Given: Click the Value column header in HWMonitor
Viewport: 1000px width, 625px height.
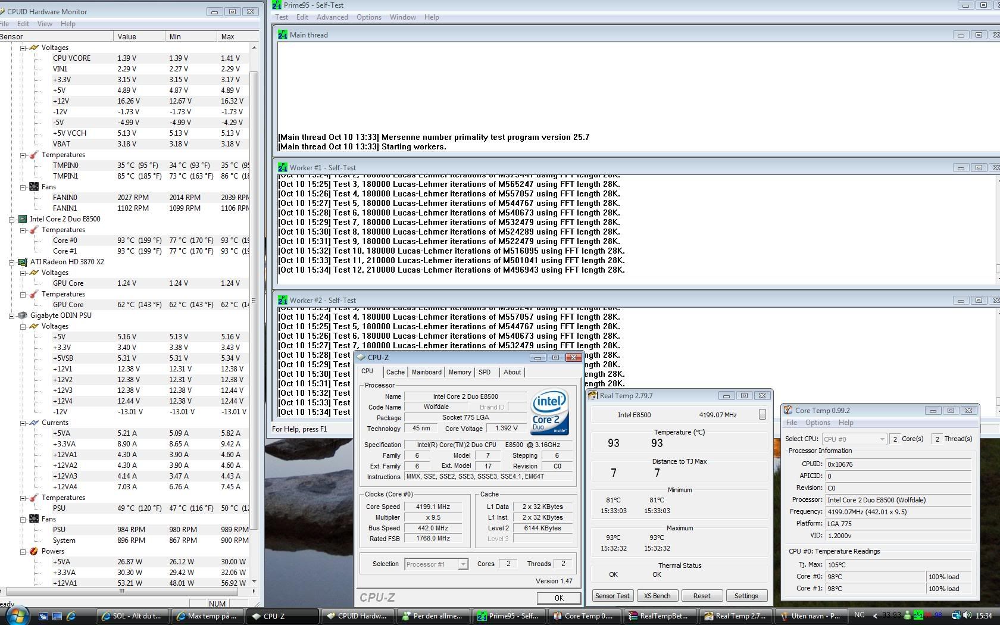Looking at the screenshot, I should tap(139, 36).
